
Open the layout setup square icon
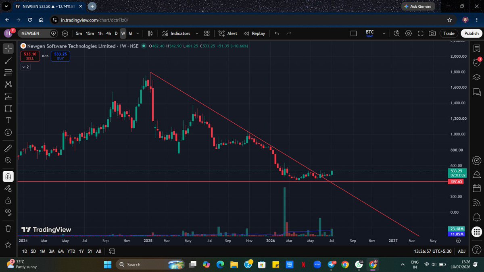pos(354,33)
